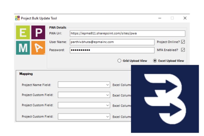Screen dimensions: 204x136
Task: Open the last Project Custom Field dropdown
Action: tap(84, 117)
